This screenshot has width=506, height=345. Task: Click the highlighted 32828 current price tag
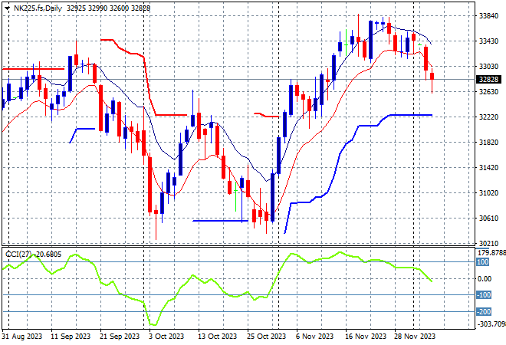489,79
